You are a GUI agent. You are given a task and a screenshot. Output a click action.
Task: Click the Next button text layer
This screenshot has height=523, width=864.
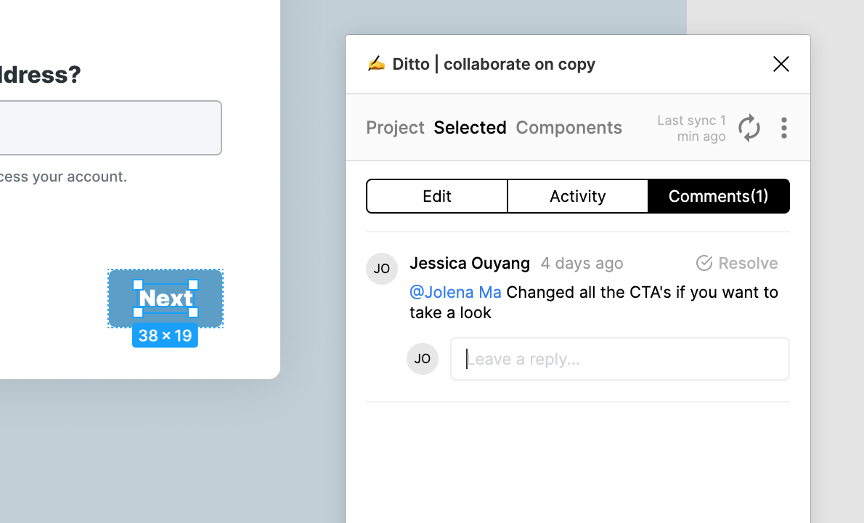(166, 299)
